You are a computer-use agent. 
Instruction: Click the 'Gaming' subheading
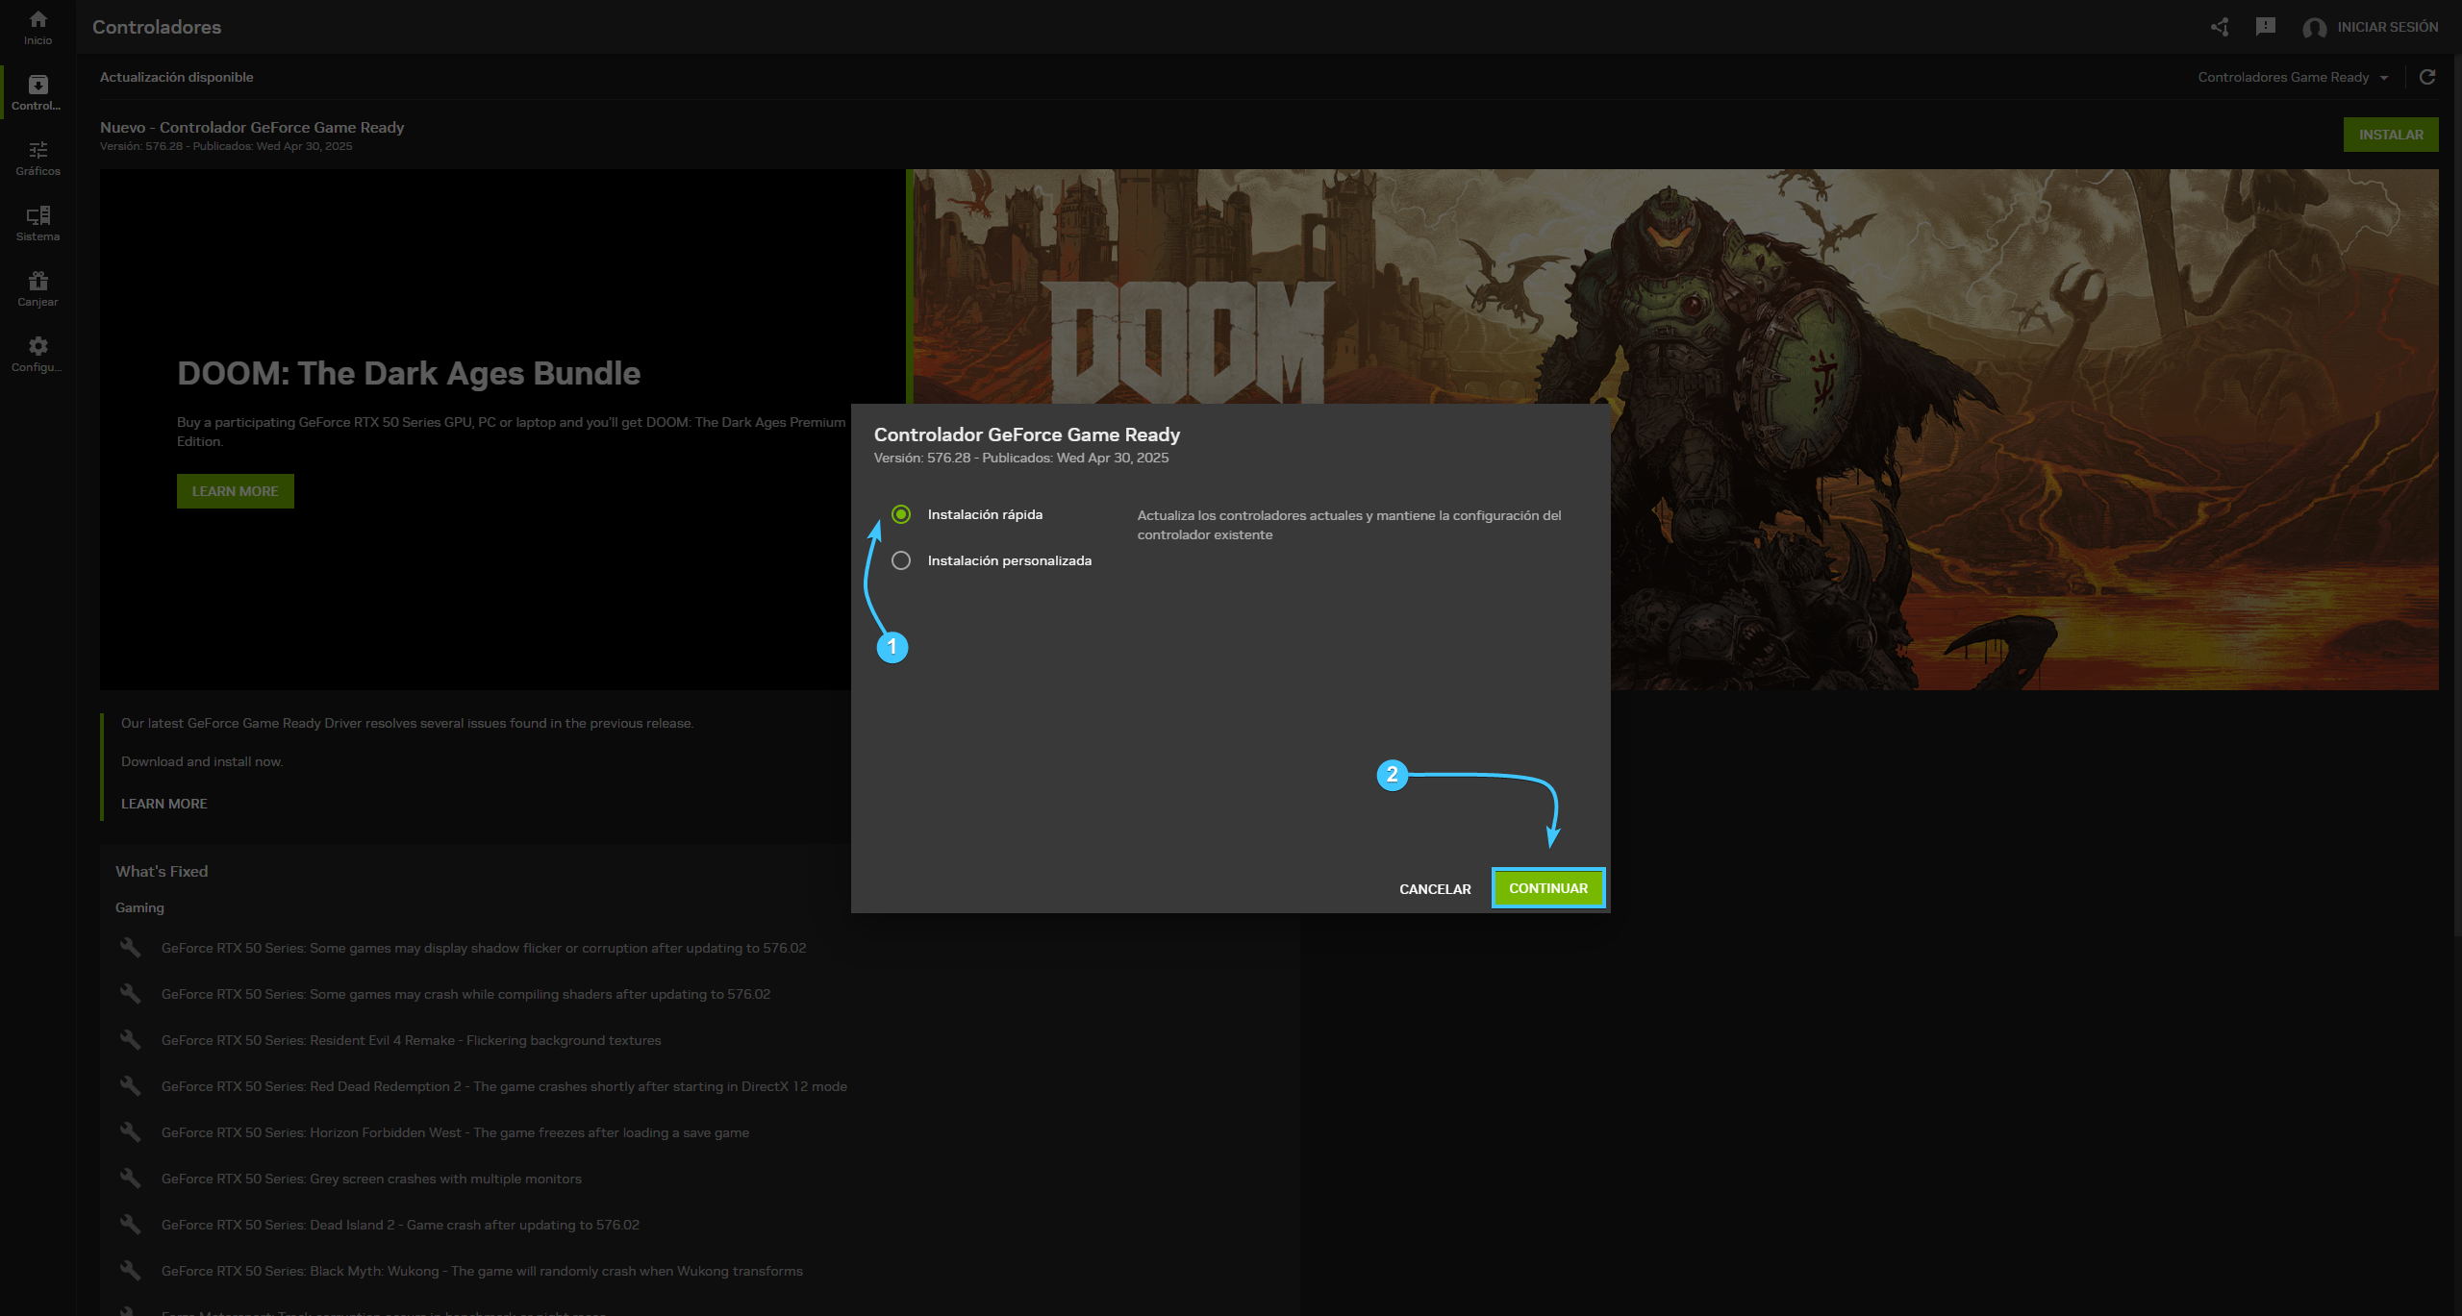[x=139, y=907]
